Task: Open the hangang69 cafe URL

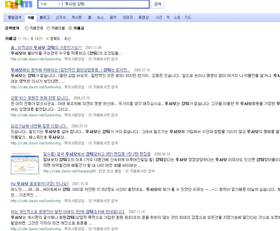Action: click(69, 171)
